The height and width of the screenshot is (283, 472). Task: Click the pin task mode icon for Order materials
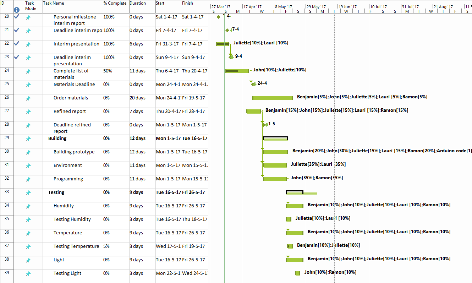tap(28, 98)
